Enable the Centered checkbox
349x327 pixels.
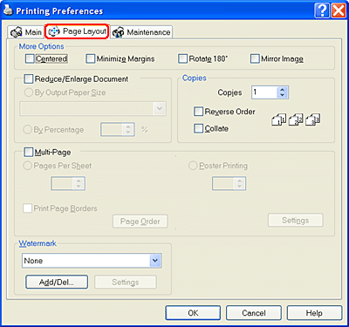click(30, 58)
